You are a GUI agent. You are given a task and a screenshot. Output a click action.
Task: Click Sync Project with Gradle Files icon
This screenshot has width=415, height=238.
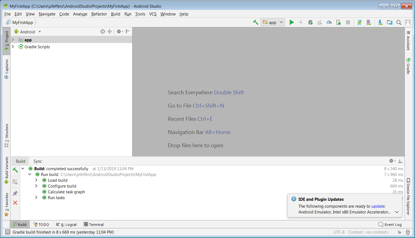pos(359,22)
